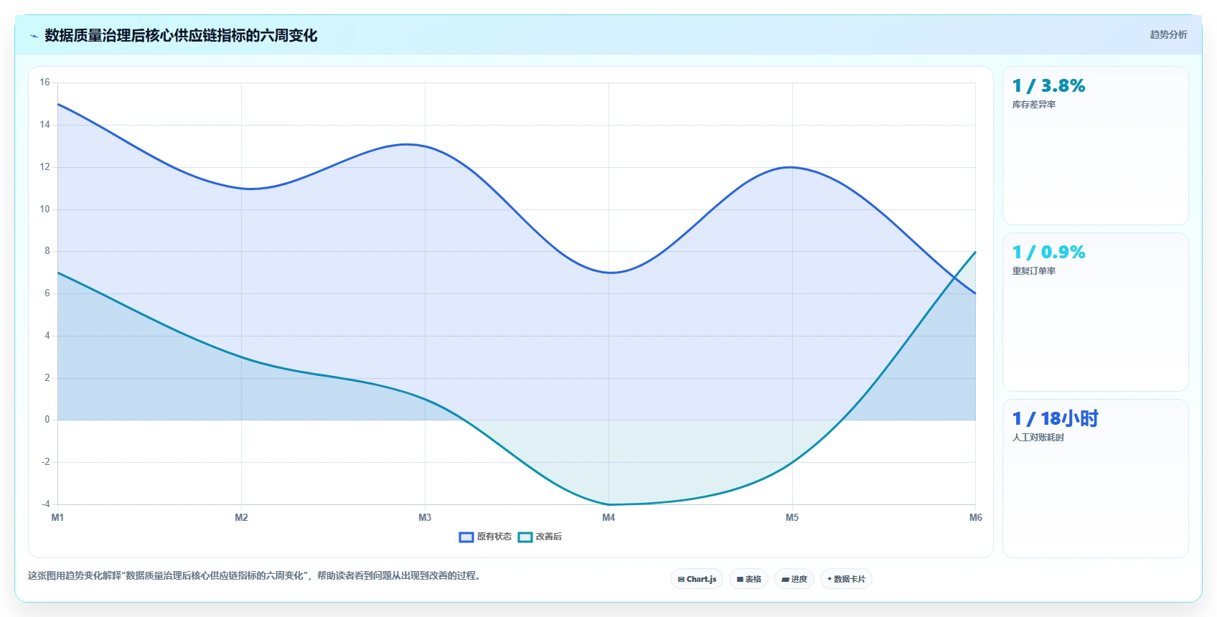Click the 表格 tag button
Viewport: 1217px width, 617px height.
[749, 579]
